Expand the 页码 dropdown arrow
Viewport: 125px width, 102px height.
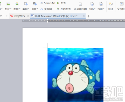click(95, 9)
